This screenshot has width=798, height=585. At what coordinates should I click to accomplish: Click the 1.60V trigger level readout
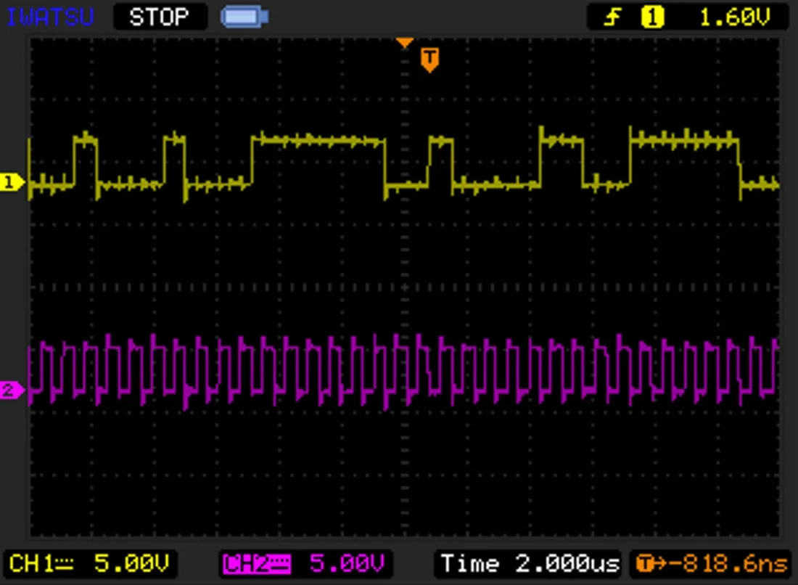click(x=734, y=18)
